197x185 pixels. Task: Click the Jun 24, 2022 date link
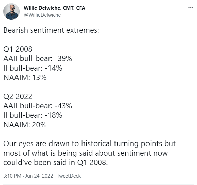39,176
